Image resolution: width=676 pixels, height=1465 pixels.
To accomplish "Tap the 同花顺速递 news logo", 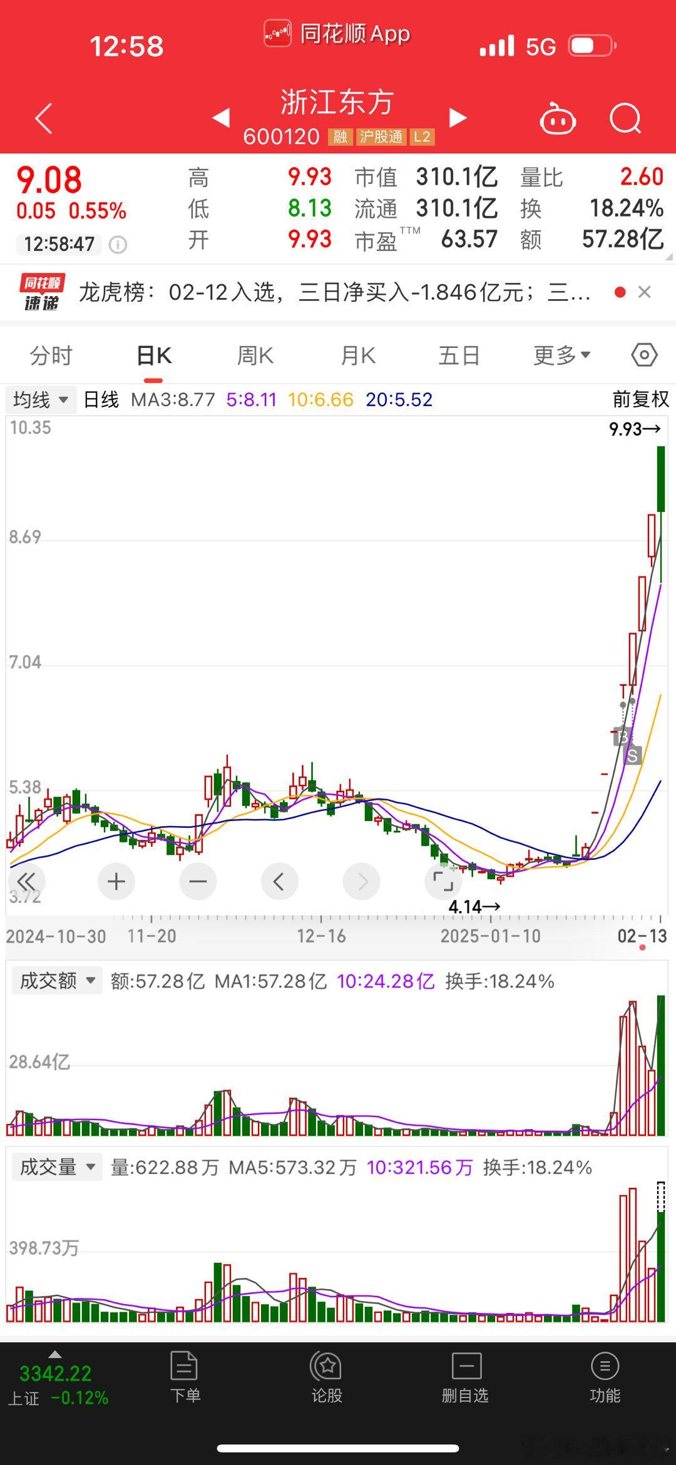I will (x=42, y=292).
